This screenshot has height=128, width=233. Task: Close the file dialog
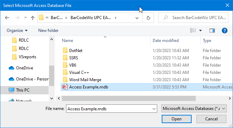click(227, 5)
